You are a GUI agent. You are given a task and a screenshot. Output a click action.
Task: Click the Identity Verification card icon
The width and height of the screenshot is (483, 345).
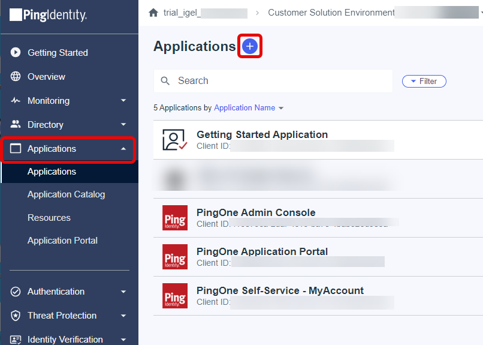pos(16,339)
